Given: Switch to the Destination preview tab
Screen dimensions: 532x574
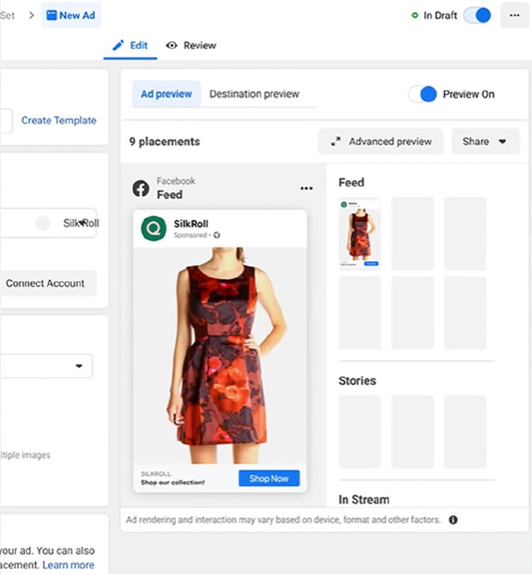Looking at the screenshot, I should coord(254,94).
